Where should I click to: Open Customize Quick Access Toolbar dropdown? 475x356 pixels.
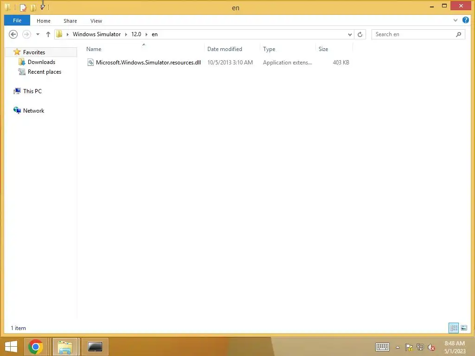click(42, 7)
